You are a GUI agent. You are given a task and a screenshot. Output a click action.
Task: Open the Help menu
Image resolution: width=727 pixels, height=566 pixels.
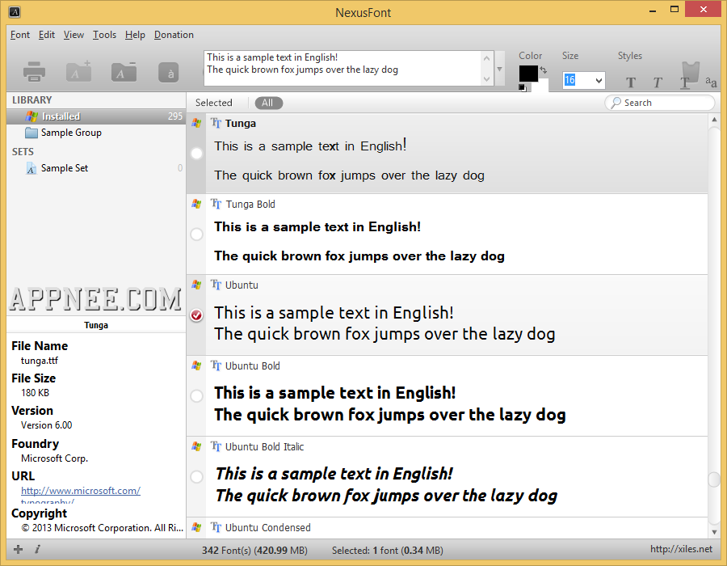click(x=135, y=35)
